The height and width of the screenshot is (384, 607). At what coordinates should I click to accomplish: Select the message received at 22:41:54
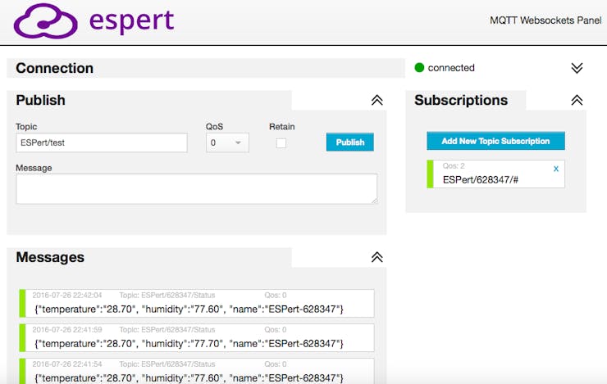pos(197,371)
